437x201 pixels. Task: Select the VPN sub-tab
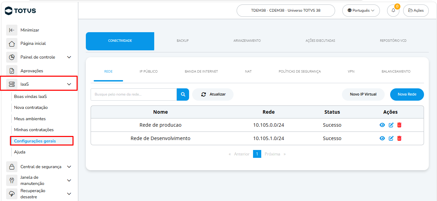tap(351, 72)
